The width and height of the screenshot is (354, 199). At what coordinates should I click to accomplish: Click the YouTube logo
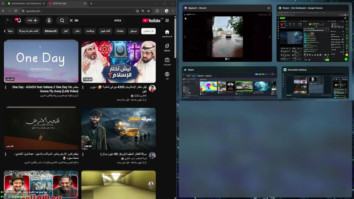[152, 20]
